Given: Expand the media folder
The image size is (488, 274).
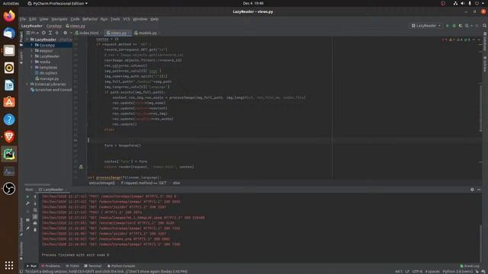Looking at the screenshot, I should tap(31, 62).
